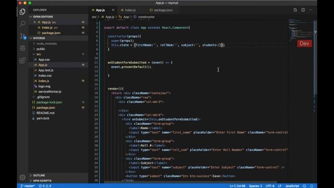334x188 pixels.
Task: Click the editor horizontal scrollbar
Action: (190, 182)
